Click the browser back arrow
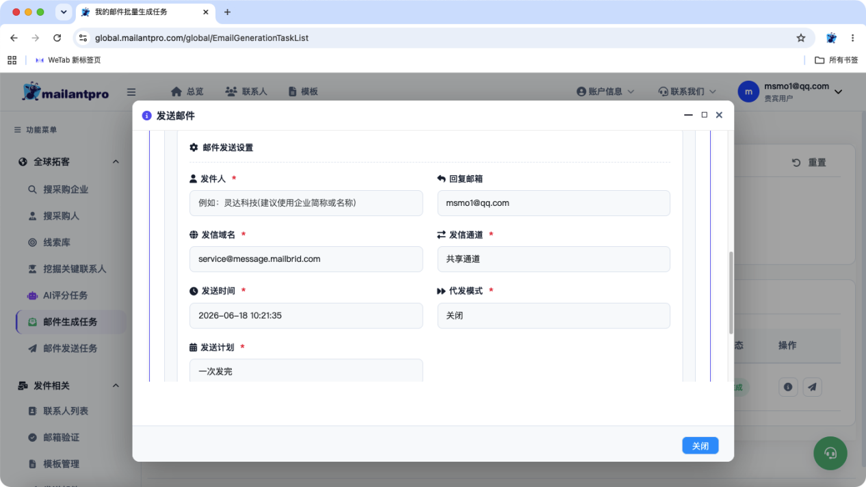 (x=14, y=38)
